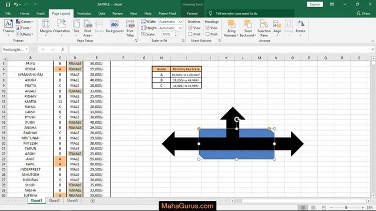Toggle Gridlines View checkbox

pos(190,28)
